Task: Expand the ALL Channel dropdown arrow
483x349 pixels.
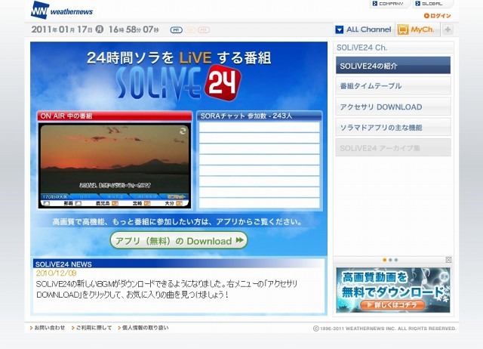Action: tap(339, 29)
